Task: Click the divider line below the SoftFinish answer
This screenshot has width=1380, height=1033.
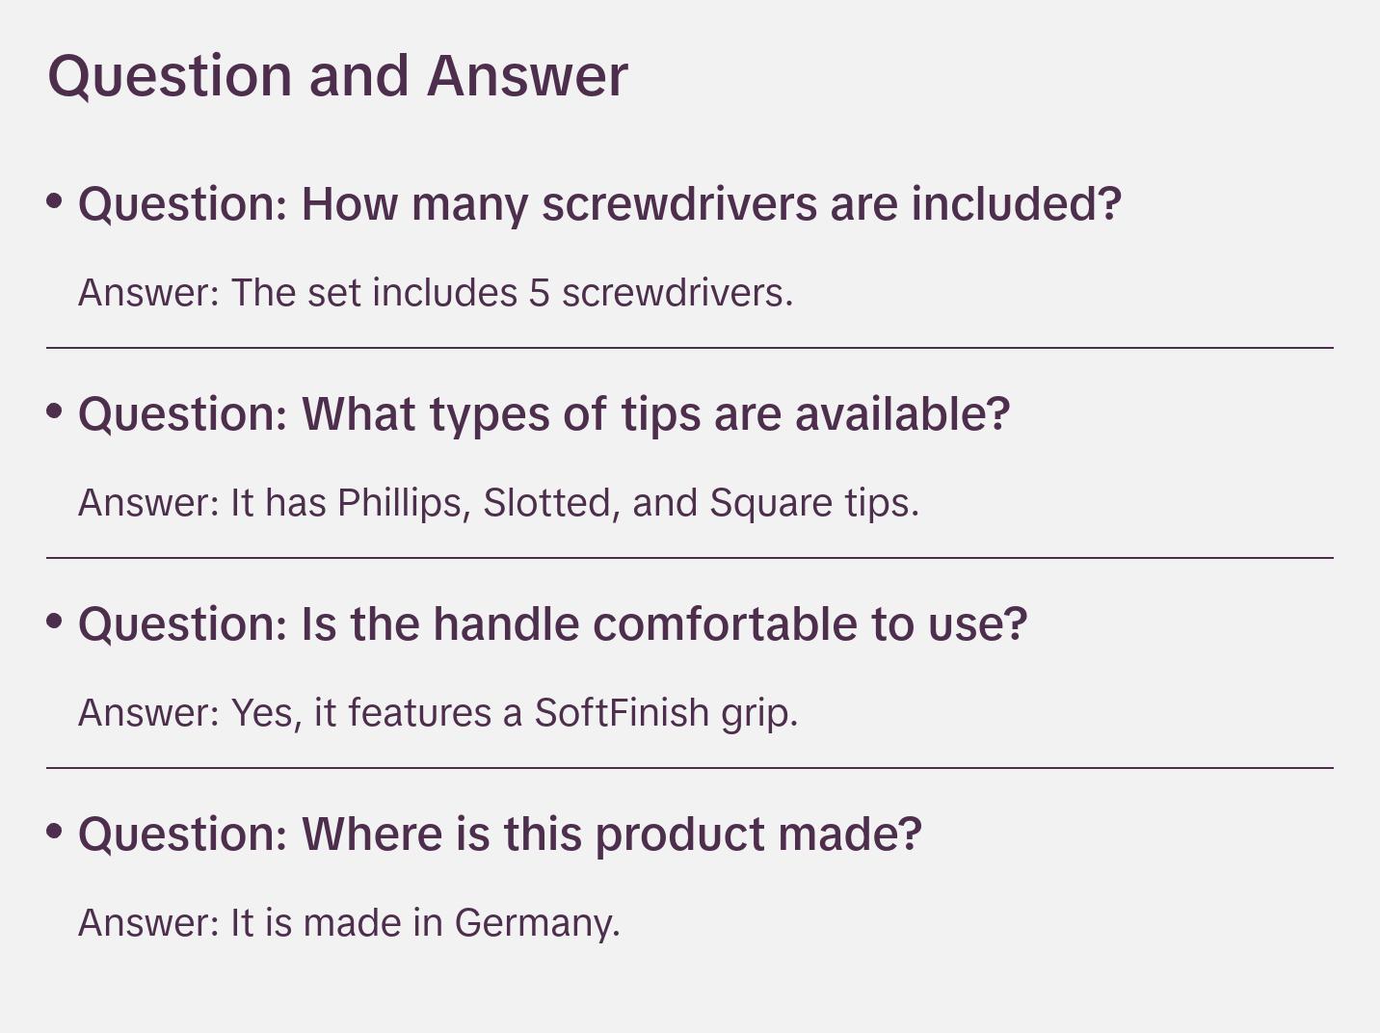Action: [x=690, y=768]
